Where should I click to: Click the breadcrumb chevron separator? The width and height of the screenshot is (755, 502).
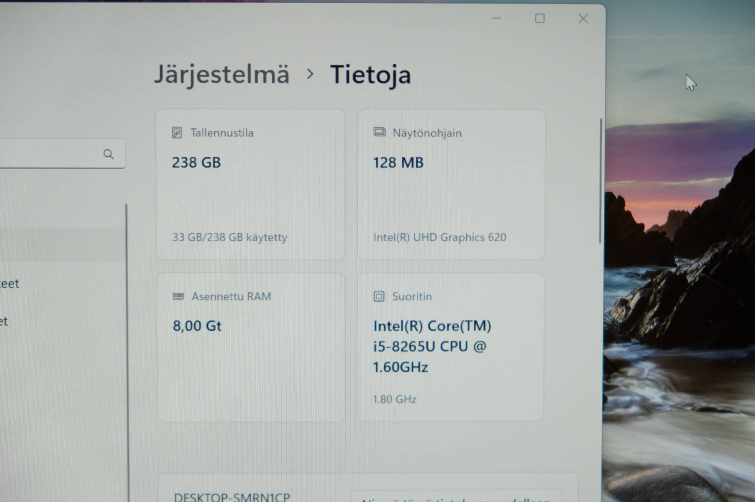pos(310,74)
